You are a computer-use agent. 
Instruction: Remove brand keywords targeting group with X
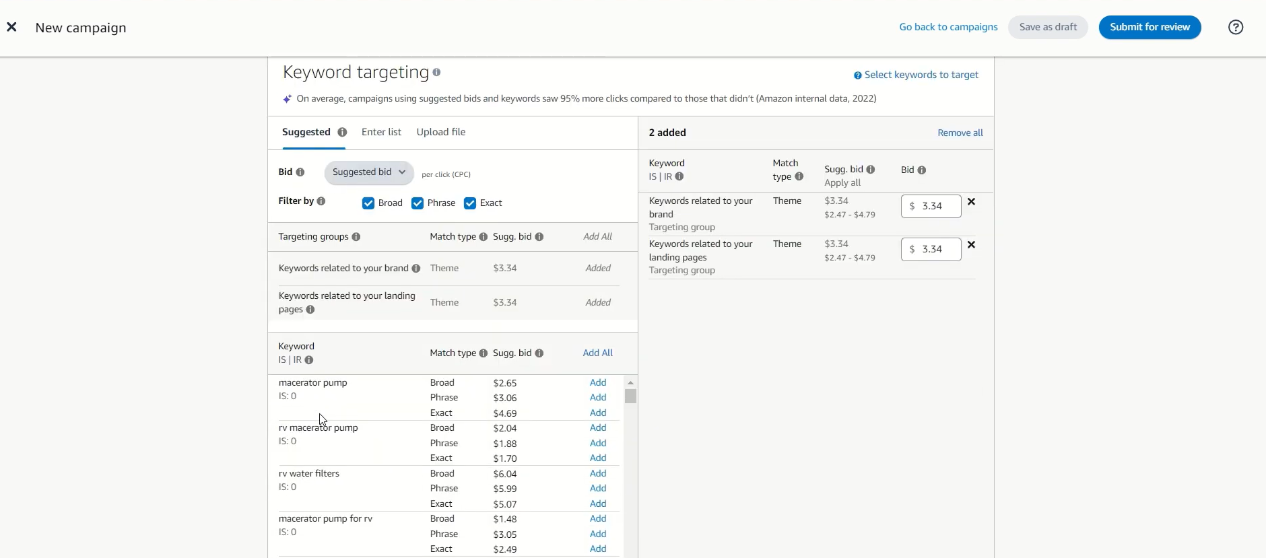pyautogui.click(x=971, y=202)
